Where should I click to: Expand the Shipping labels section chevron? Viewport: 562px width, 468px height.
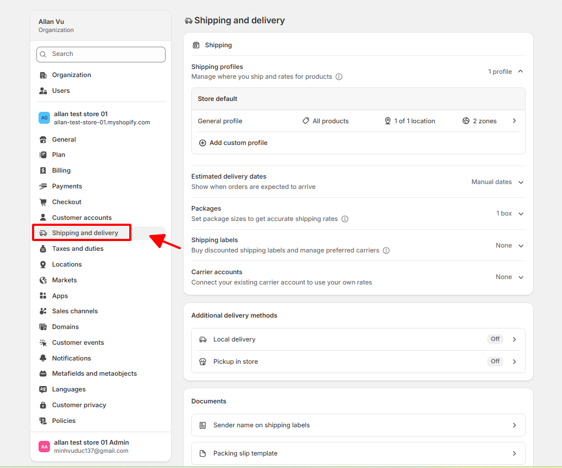point(521,246)
